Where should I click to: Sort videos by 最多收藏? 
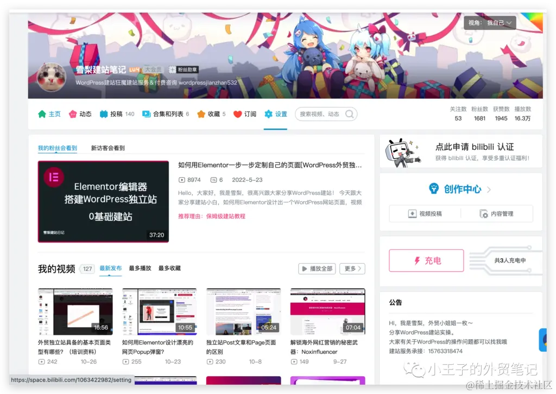tap(169, 268)
